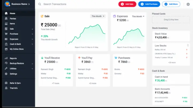
Task: Show +7 more in You'll Receive card
Action: point(56,83)
